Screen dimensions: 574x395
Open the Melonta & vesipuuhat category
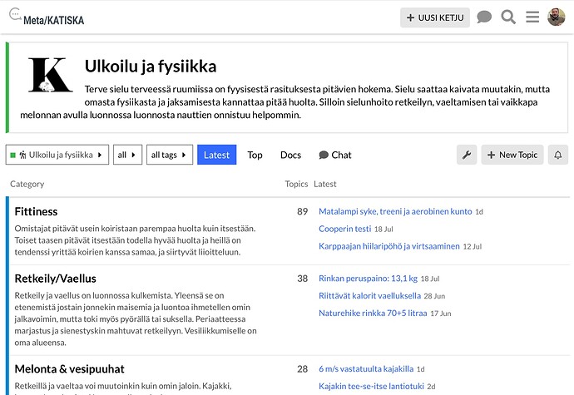(x=70, y=368)
